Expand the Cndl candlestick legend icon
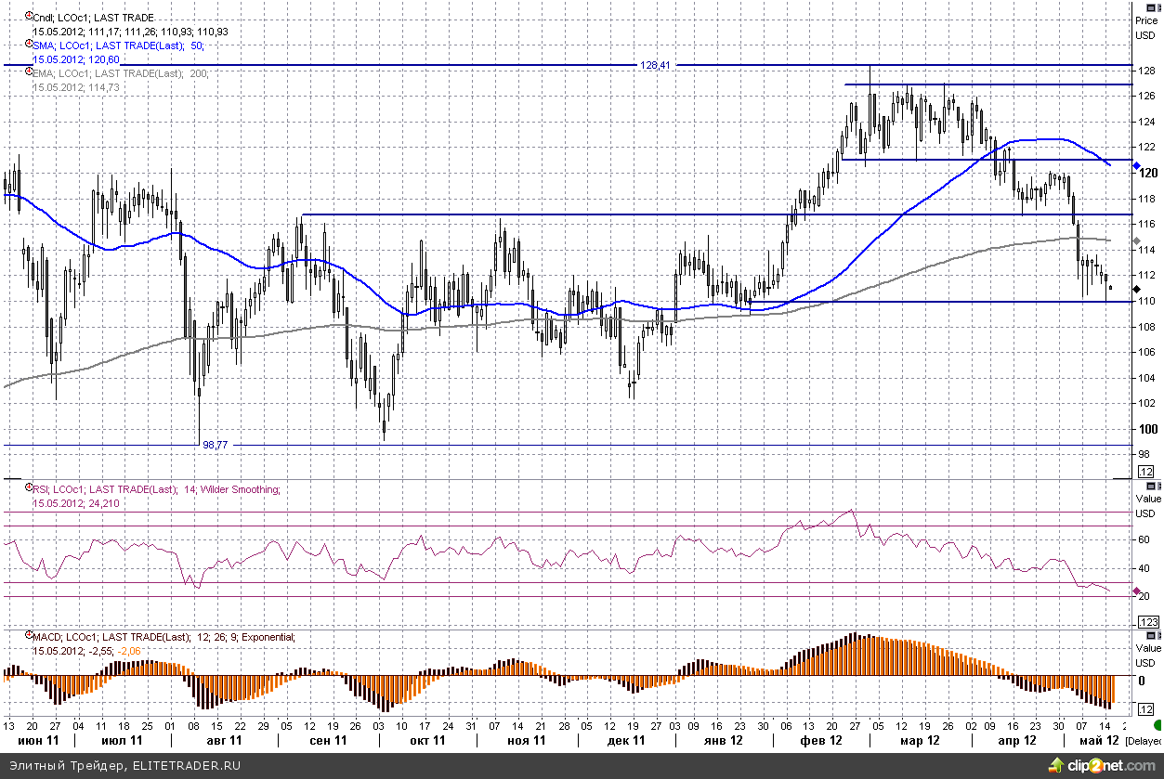Screen dimensions: 1164x779 click(x=29, y=17)
